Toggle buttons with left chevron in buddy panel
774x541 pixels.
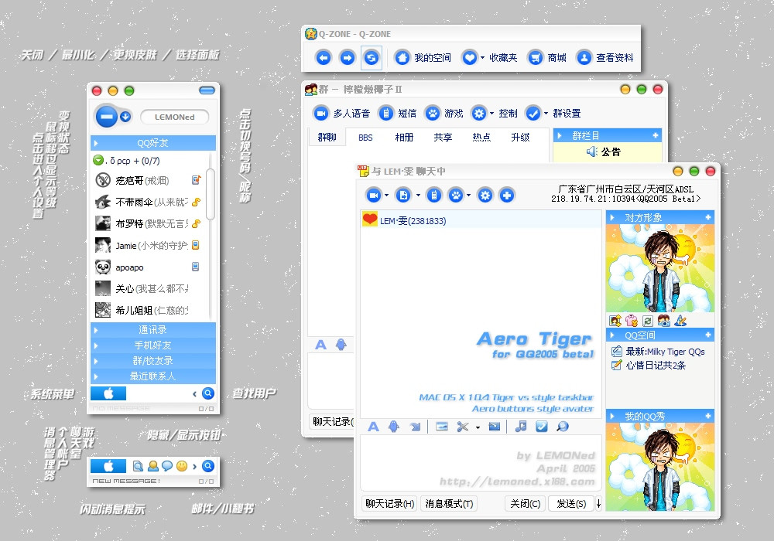[x=194, y=393]
